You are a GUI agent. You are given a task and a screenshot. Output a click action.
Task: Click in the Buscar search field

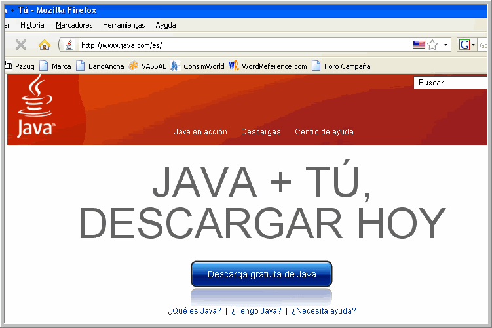click(x=452, y=83)
